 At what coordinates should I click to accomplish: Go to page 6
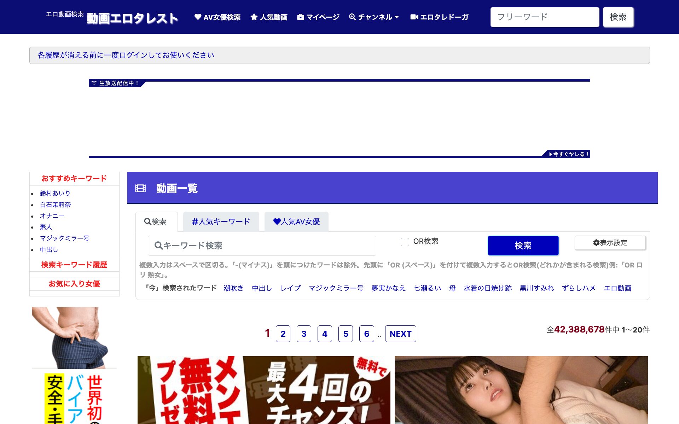pos(366,334)
